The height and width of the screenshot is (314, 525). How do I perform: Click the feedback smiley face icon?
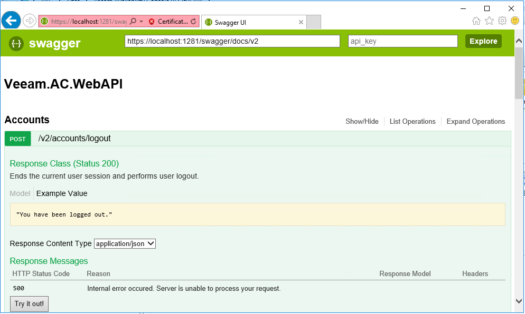pyautogui.click(x=515, y=21)
